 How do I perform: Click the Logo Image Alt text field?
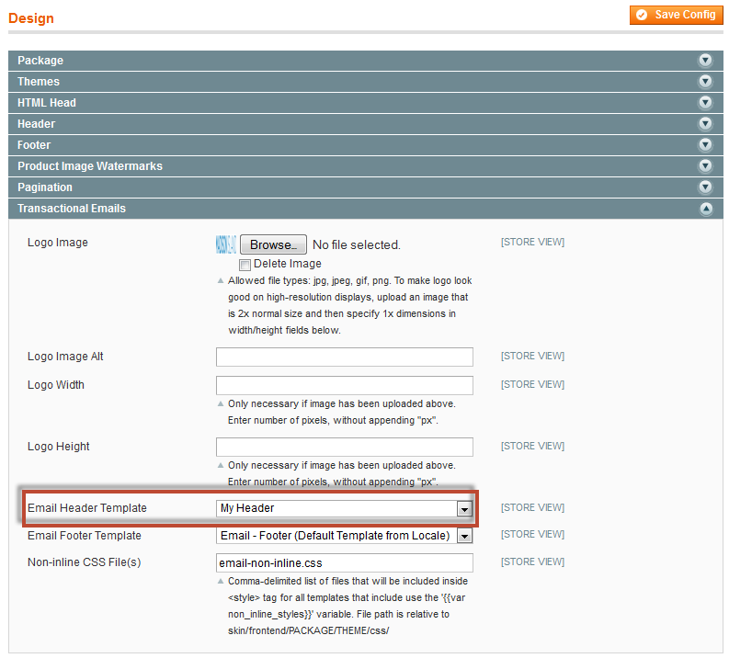pyautogui.click(x=345, y=357)
